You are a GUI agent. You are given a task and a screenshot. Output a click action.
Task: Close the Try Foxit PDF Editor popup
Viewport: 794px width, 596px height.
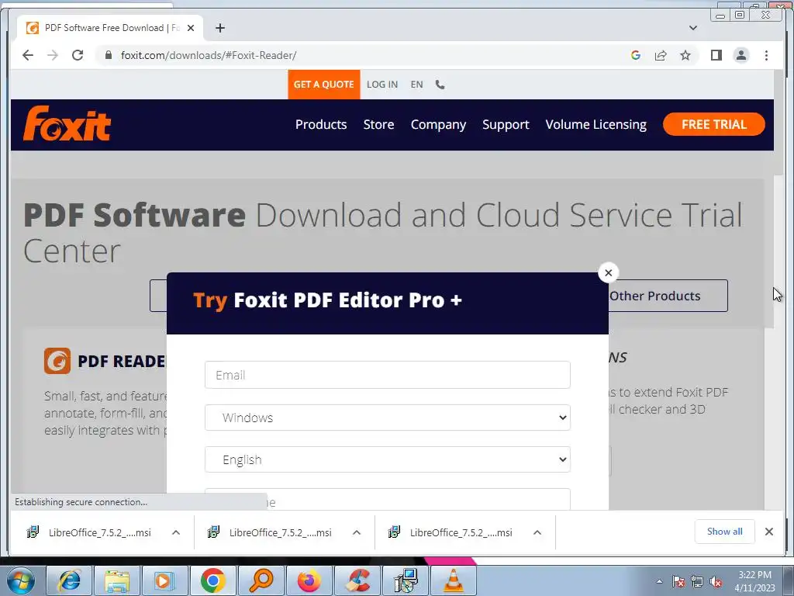(x=608, y=272)
